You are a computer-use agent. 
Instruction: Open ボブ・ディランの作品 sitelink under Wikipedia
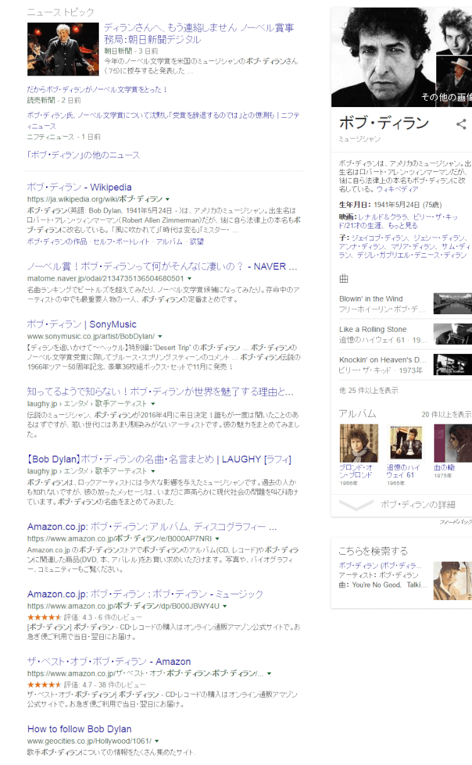pyautogui.click(x=58, y=242)
